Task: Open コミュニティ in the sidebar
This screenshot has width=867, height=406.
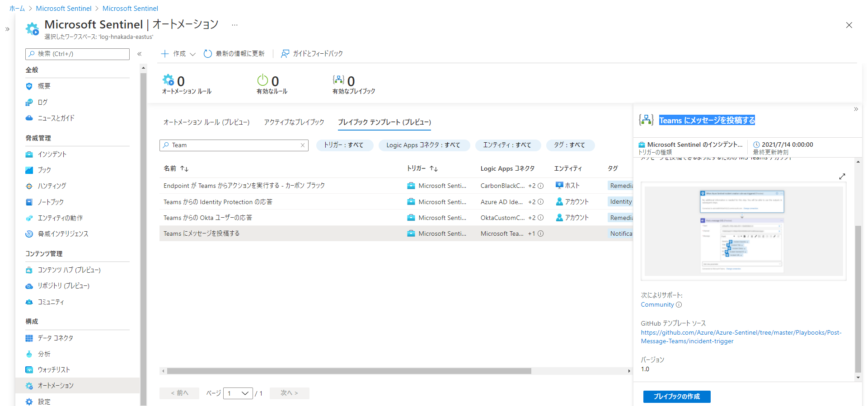Action: click(x=51, y=302)
